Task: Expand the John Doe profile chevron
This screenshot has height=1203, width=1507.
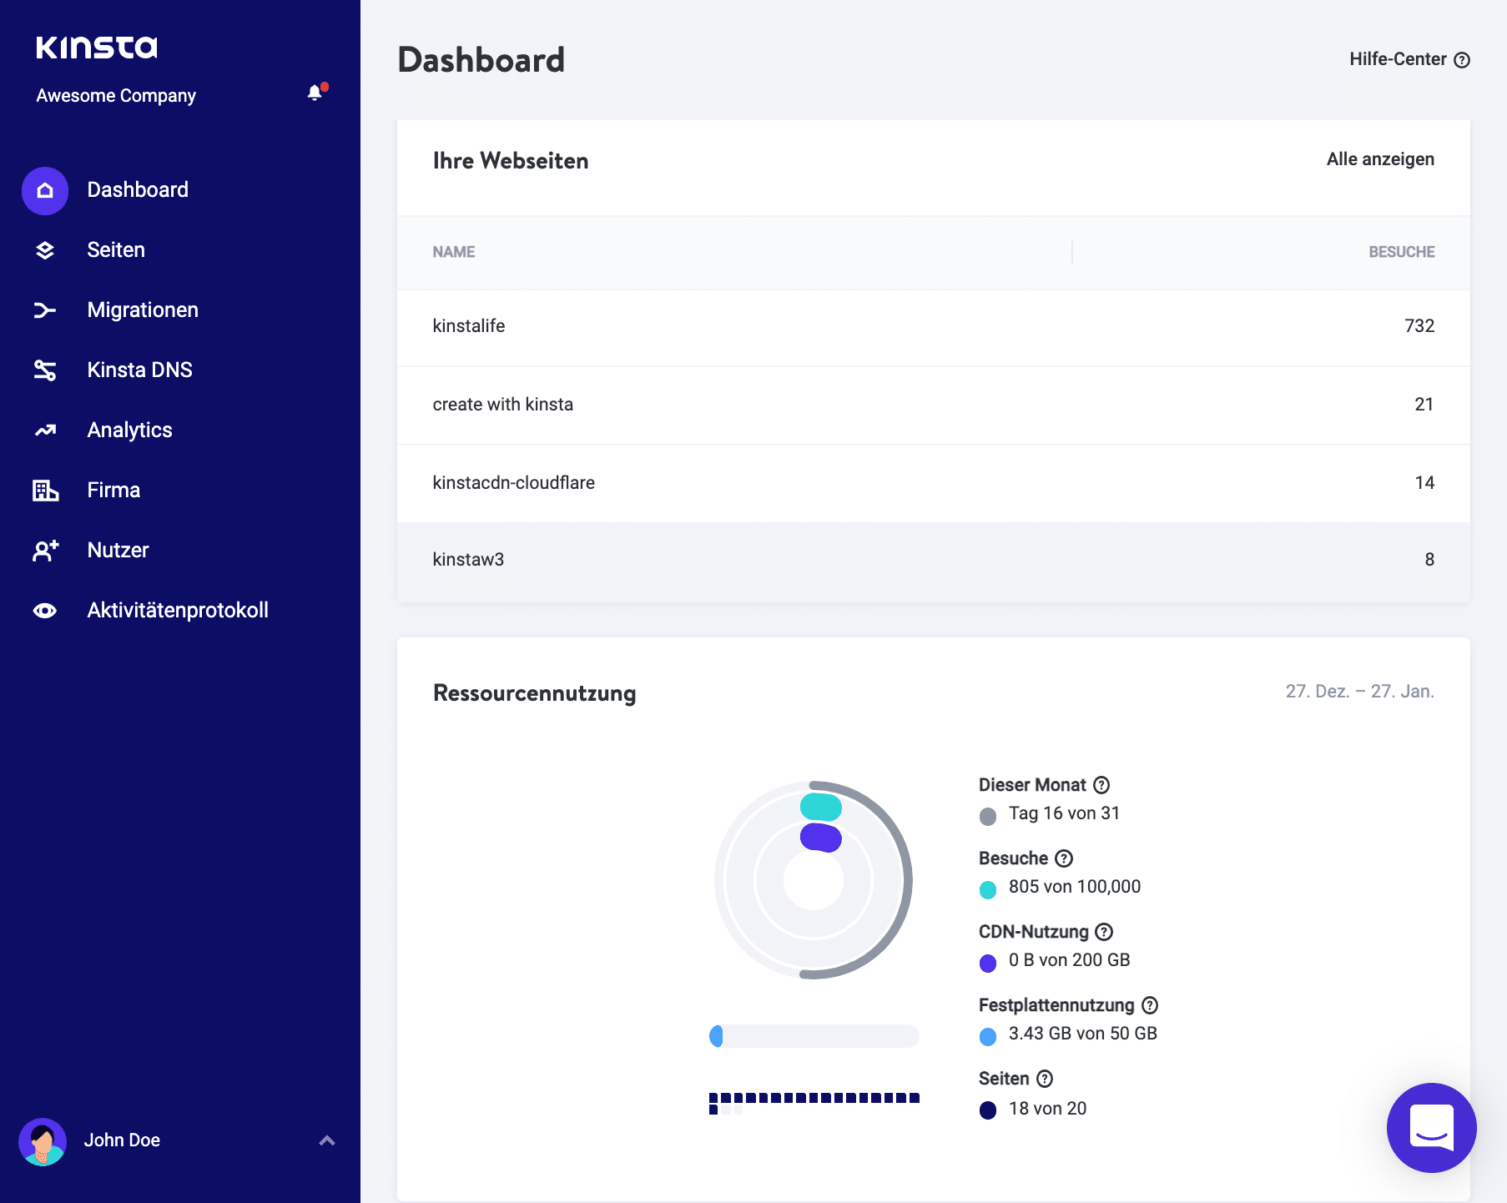Action: pyautogui.click(x=326, y=1140)
